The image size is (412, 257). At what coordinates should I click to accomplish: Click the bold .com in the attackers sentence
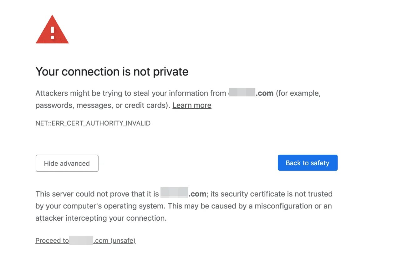click(264, 93)
